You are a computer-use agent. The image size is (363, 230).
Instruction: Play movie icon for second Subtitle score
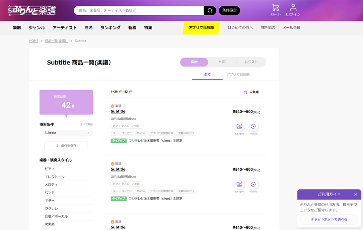[253, 184]
